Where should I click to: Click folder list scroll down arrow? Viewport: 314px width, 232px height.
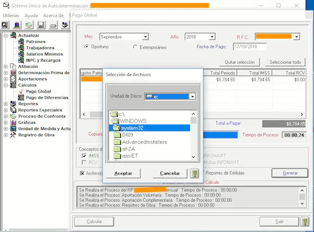pos(193,157)
